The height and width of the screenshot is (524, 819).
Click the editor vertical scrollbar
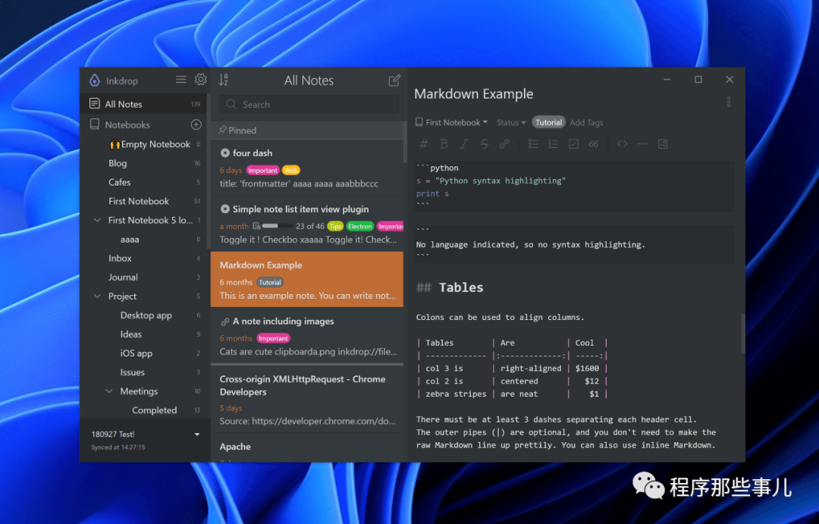coord(742,334)
